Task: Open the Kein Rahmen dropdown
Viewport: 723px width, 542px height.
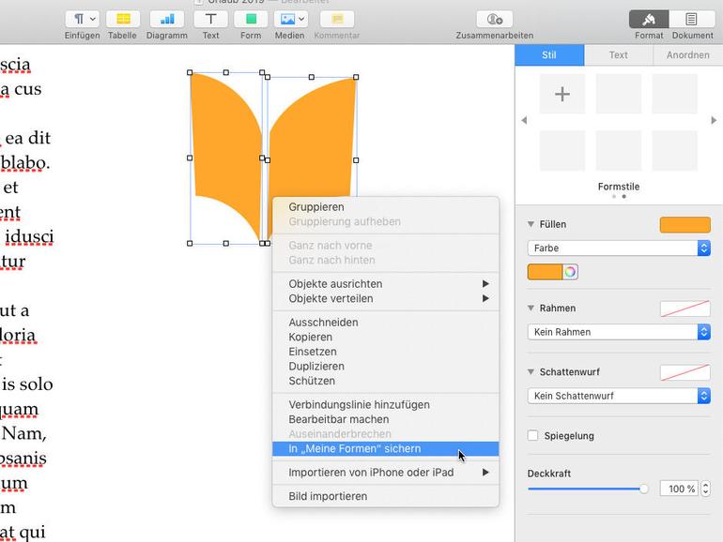Action: click(619, 332)
